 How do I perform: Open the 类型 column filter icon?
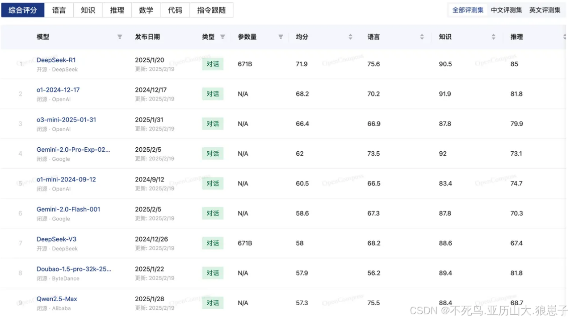coord(222,37)
